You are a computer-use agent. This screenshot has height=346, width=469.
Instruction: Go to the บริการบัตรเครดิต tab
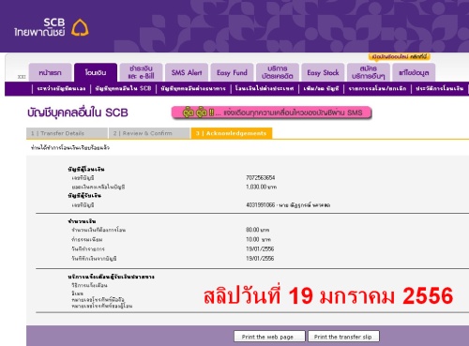pos(278,72)
